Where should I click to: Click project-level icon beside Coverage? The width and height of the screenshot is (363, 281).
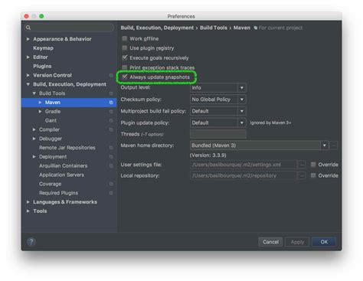(111, 184)
